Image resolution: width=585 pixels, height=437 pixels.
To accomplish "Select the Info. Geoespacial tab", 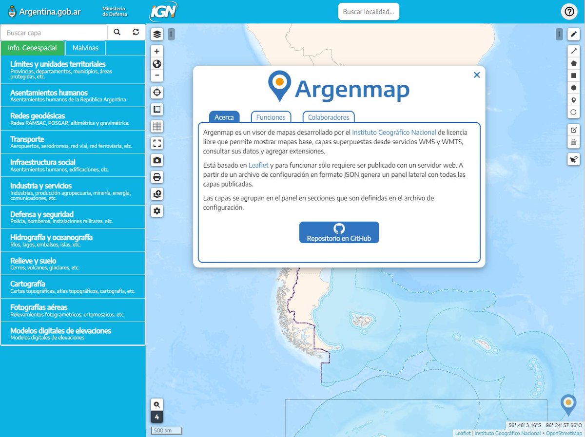I will pos(32,48).
